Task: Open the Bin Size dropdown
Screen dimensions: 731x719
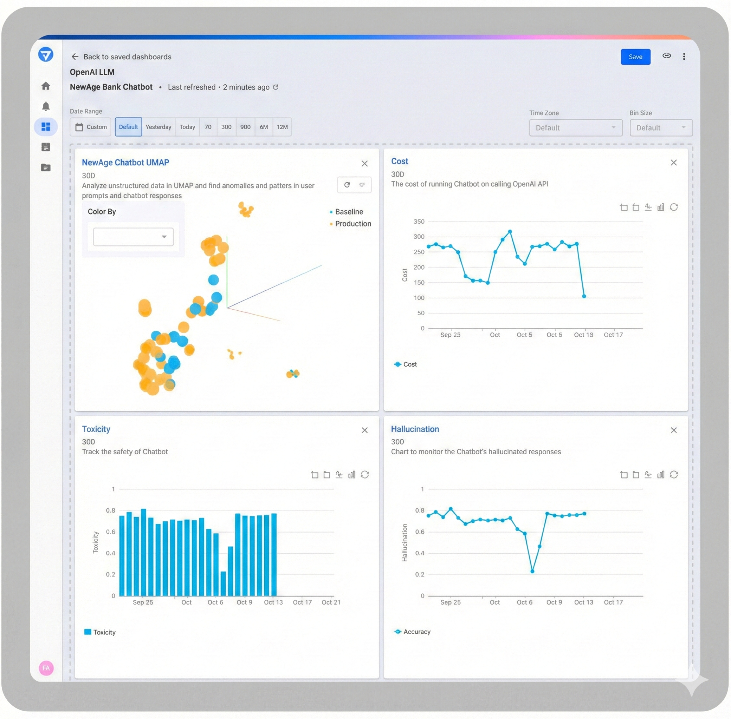Action: [661, 128]
